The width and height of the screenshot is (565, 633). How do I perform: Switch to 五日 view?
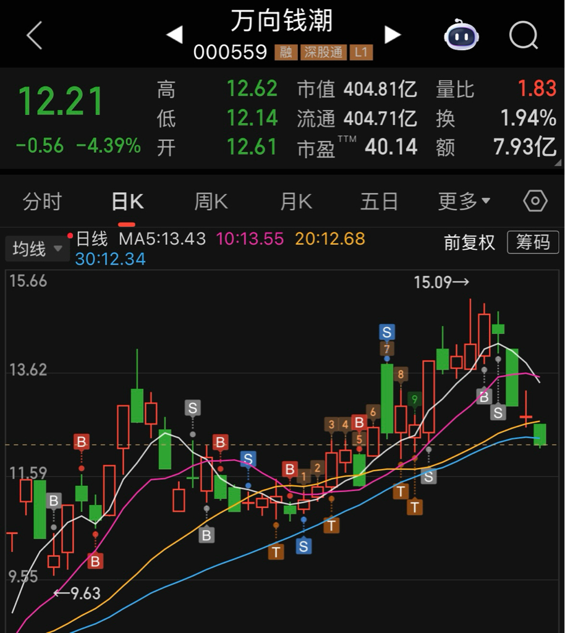pos(379,202)
